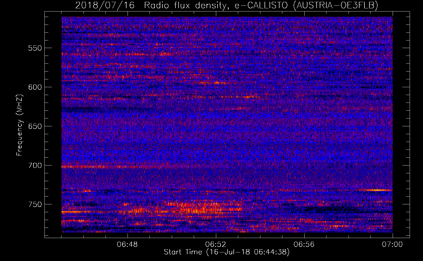Click the 700 frequency tick label
The height and width of the screenshot is (261, 423).
[x=35, y=165]
